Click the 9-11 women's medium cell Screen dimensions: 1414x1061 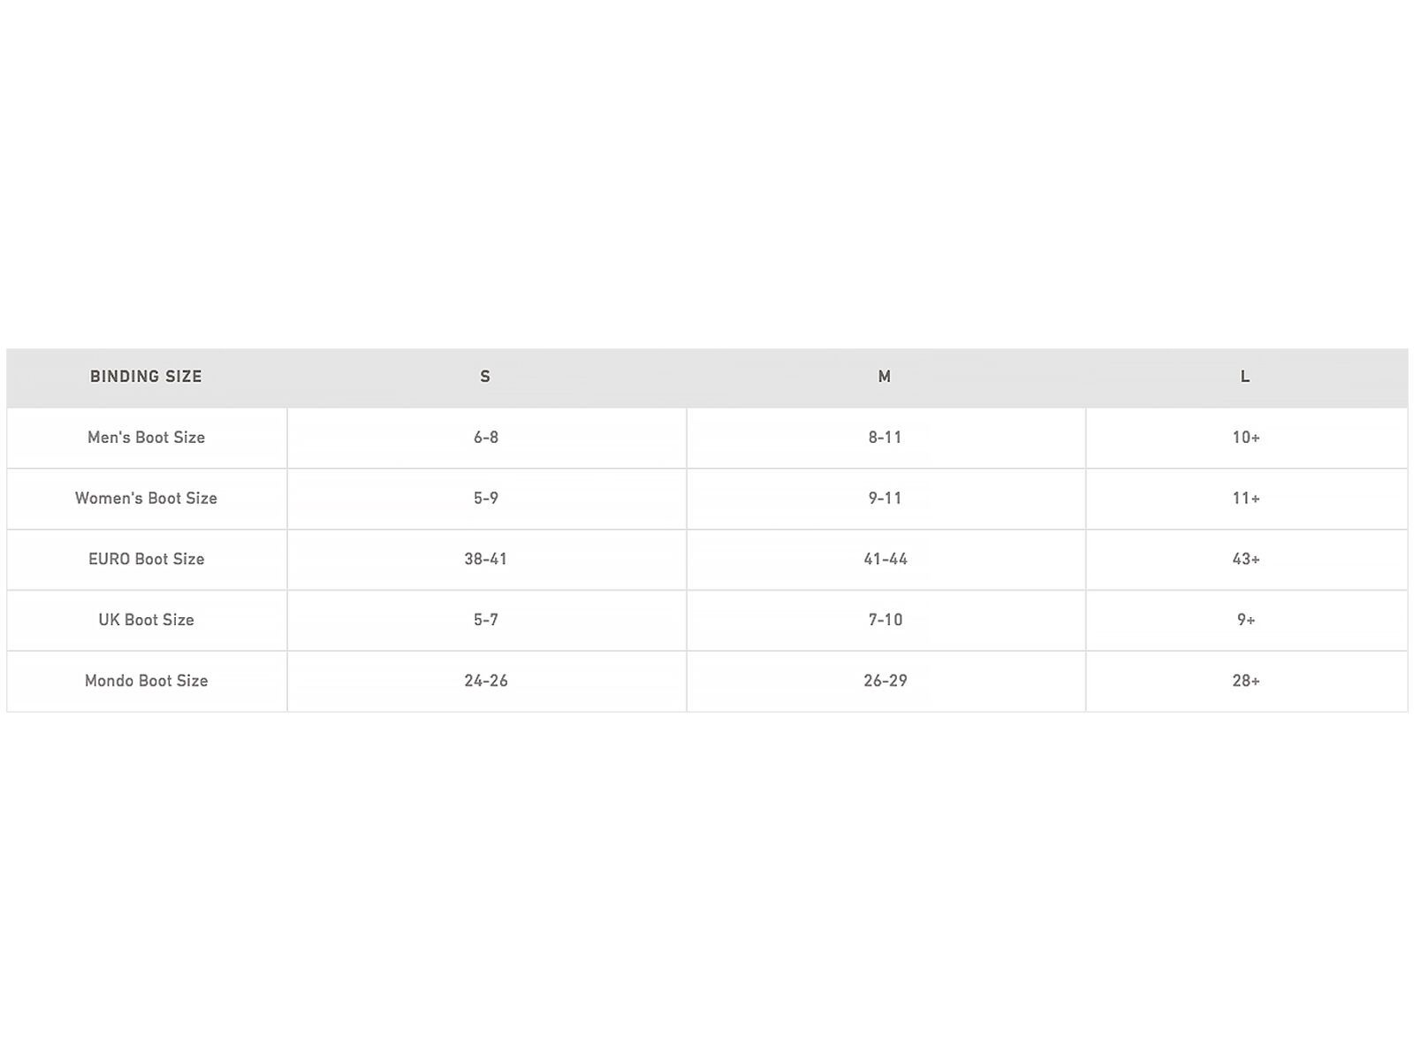(886, 499)
